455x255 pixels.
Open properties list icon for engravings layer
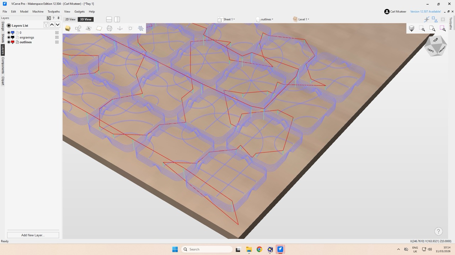point(57,37)
